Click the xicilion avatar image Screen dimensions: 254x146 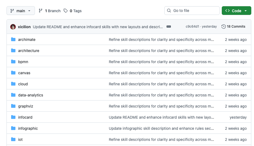(x=13, y=27)
